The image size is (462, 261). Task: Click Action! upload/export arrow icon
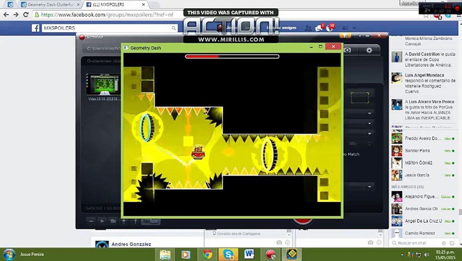point(124,221)
